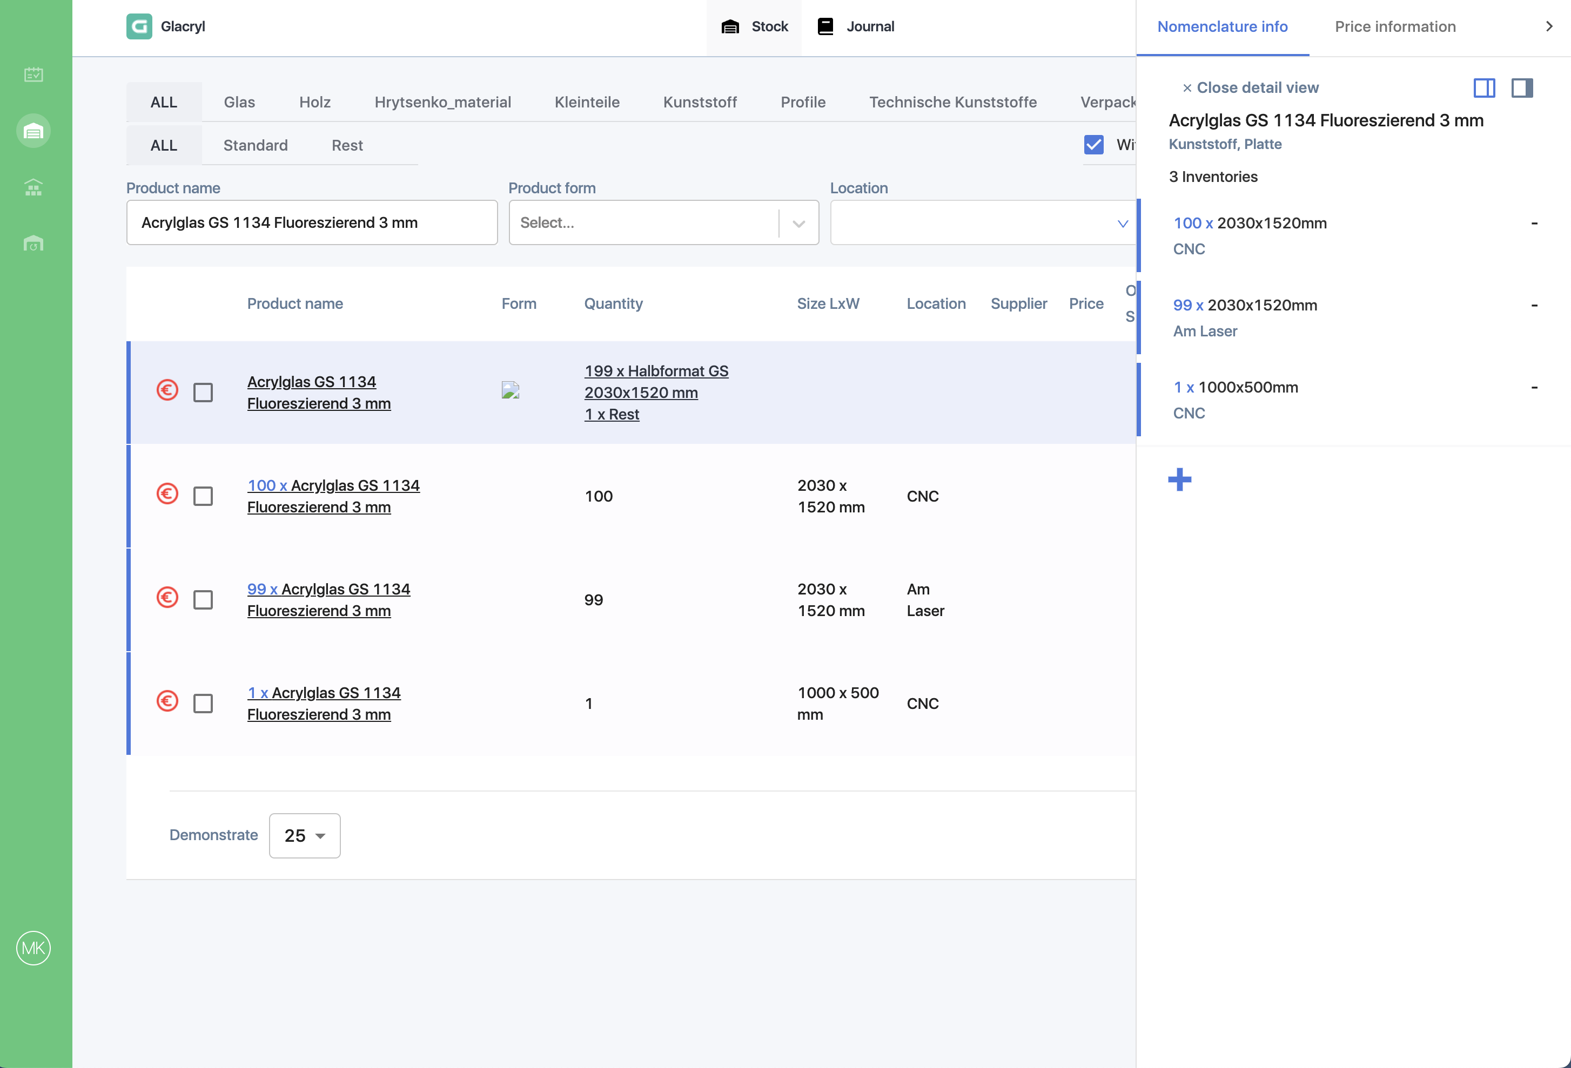Tick checkbox for the 1 x Acrylglas row
The height and width of the screenshot is (1068, 1571).
coord(203,704)
